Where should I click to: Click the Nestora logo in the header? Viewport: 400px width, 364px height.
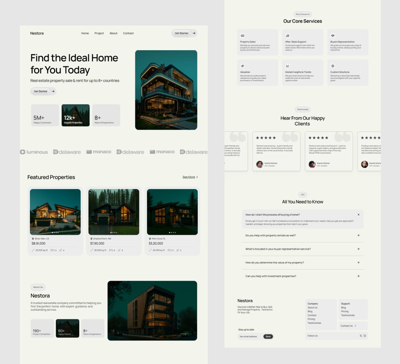click(37, 33)
